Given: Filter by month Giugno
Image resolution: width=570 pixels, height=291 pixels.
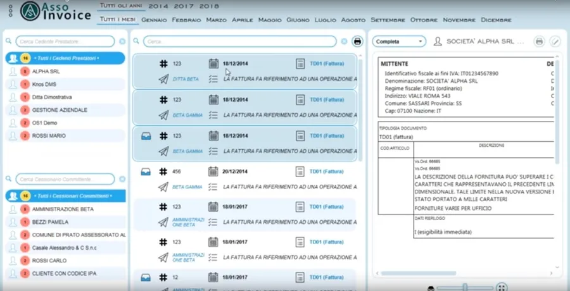Looking at the screenshot, I should click(x=298, y=20).
